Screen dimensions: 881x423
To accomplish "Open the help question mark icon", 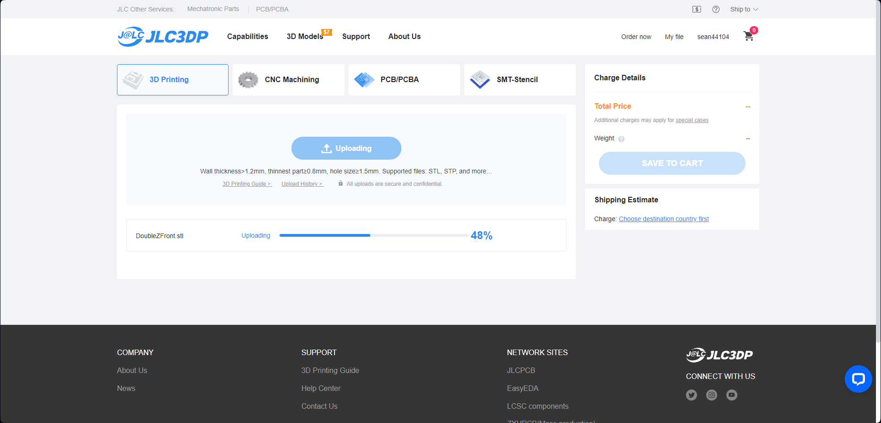I will (x=716, y=9).
